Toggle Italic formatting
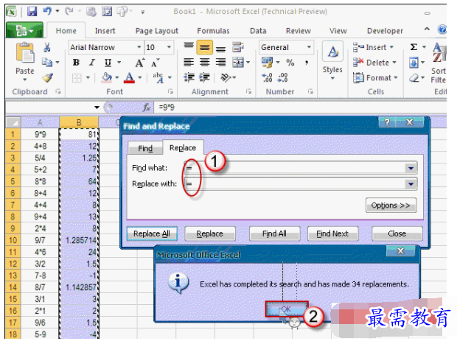The image size is (457, 341). coord(92,63)
